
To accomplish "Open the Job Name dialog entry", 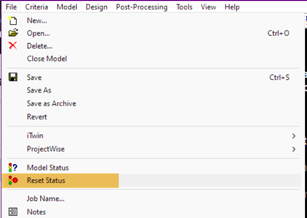I will (46, 199).
